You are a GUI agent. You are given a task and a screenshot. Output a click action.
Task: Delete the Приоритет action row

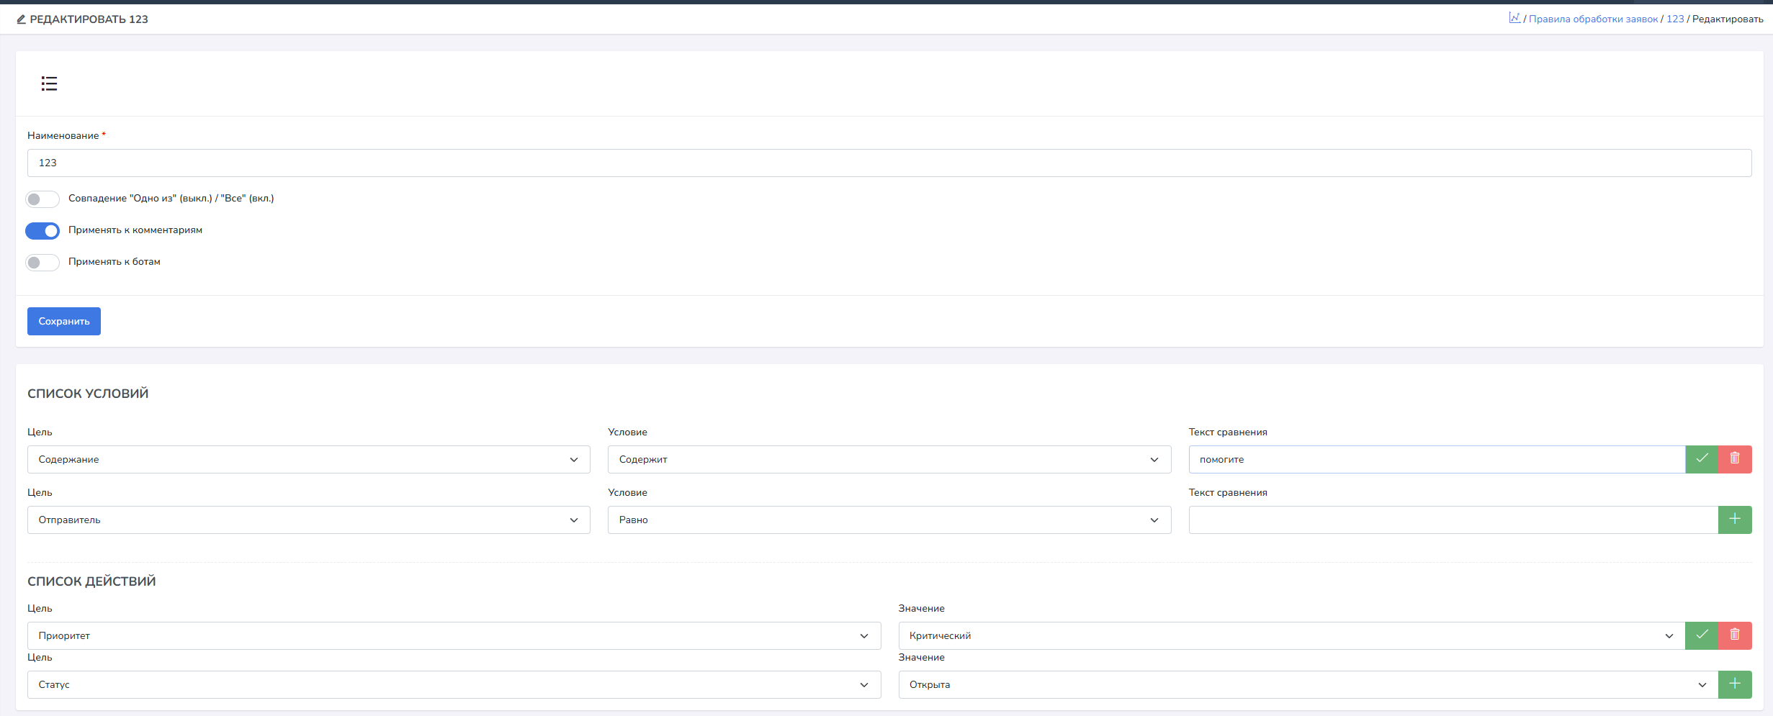[1735, 635]
